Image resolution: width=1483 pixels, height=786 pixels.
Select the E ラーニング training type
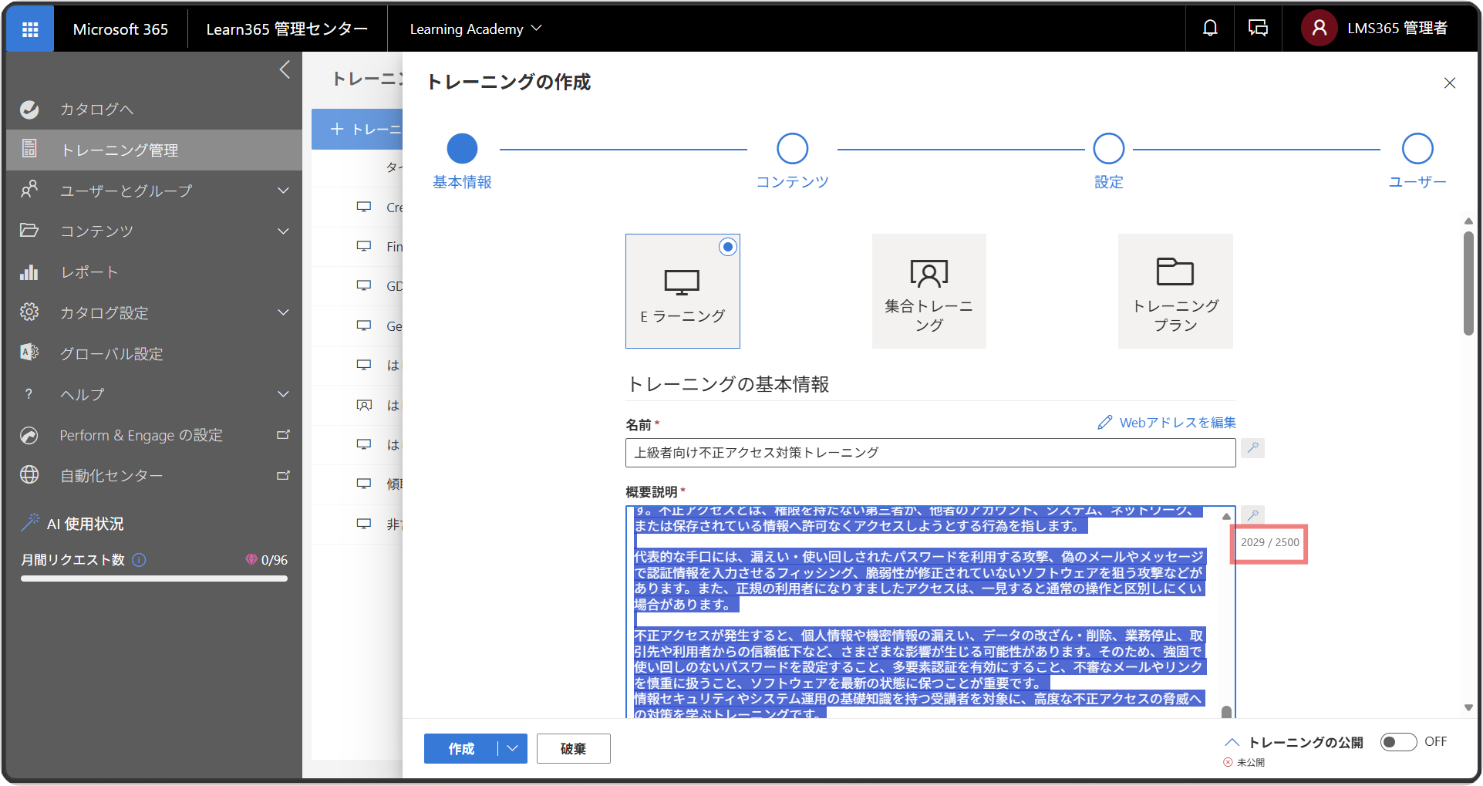(x=683, y=291)
